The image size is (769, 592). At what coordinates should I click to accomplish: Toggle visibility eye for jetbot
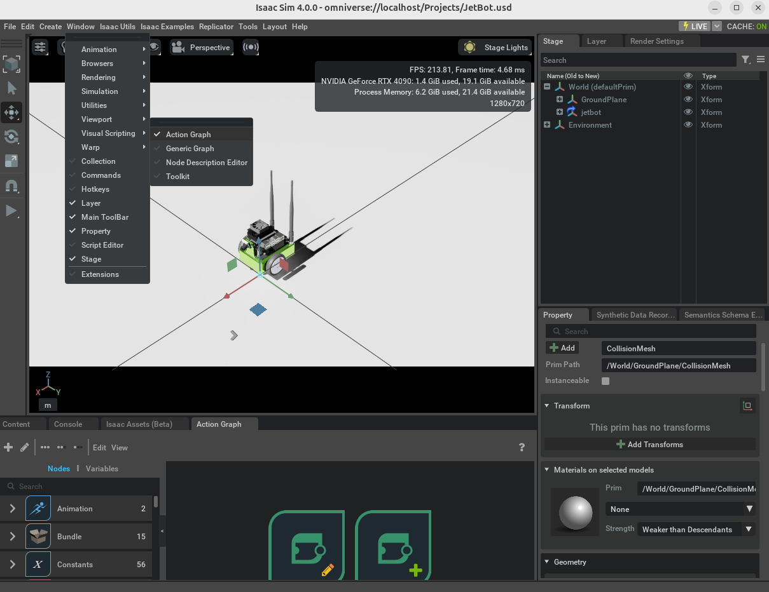[688, 112]
